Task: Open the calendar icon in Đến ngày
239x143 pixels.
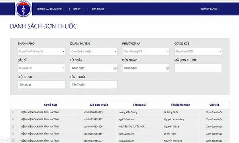Action: (167, 68)
